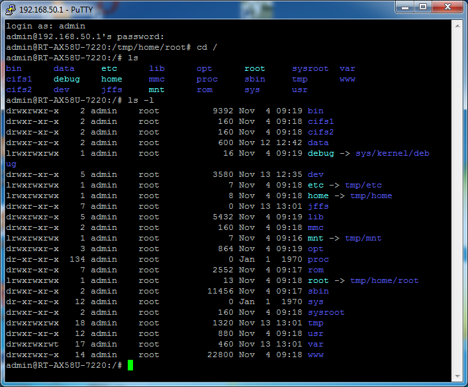The image size is (468, 387).
Task: Maximize the PuTTY window
Action: point(422,7)
